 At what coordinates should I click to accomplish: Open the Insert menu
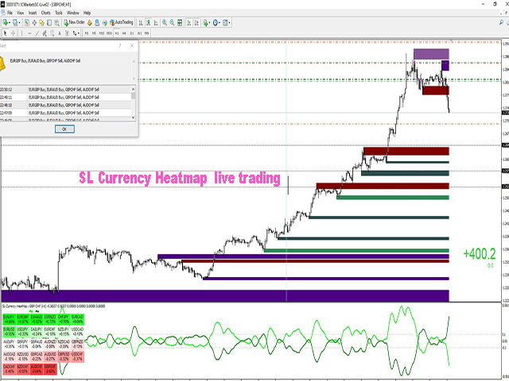[33, 13]
